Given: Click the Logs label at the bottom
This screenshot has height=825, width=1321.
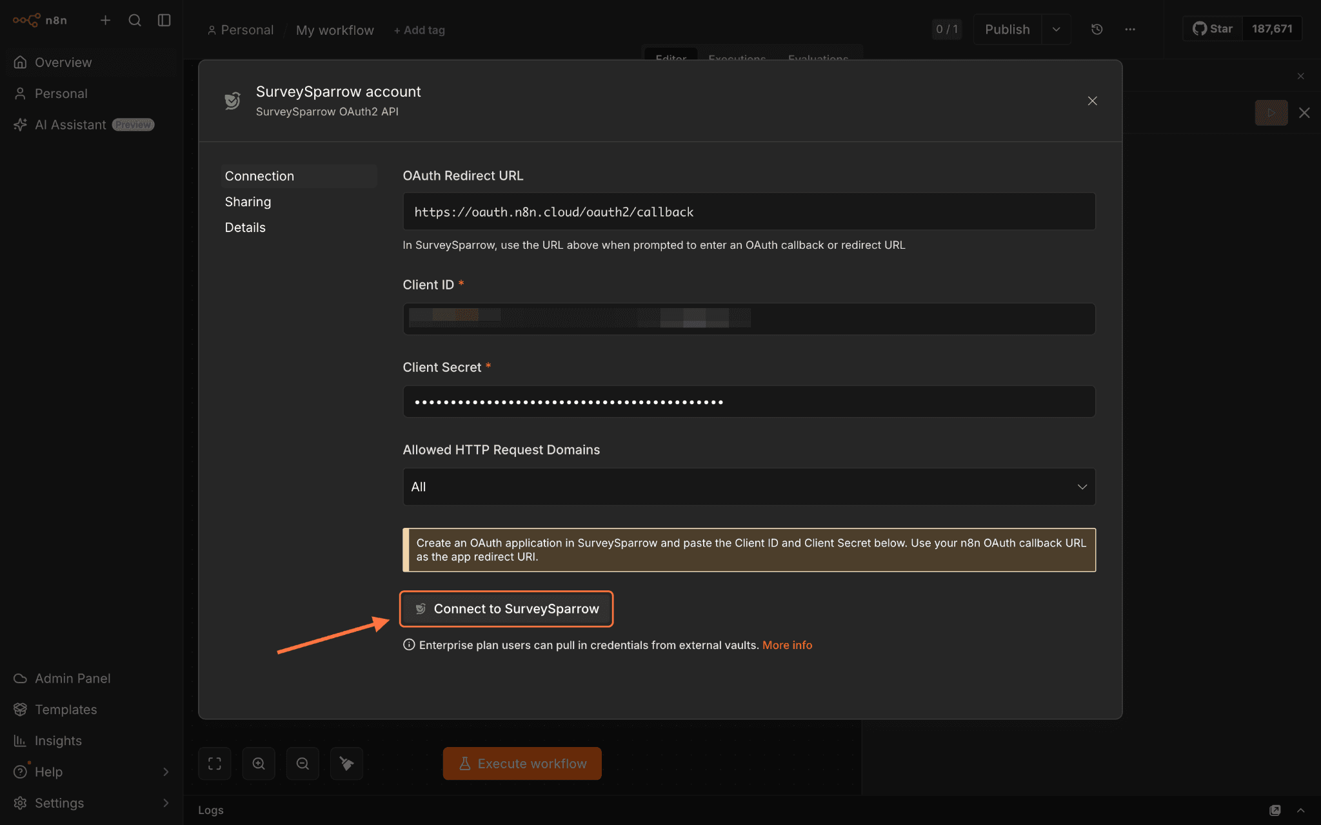Looking at the screenshot, I should pyautogui.click(x=211, y=810).
